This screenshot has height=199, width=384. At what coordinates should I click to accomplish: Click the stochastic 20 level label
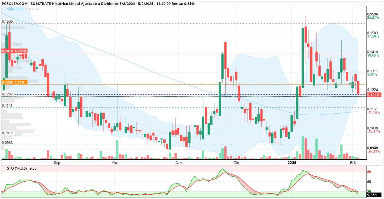369,191
